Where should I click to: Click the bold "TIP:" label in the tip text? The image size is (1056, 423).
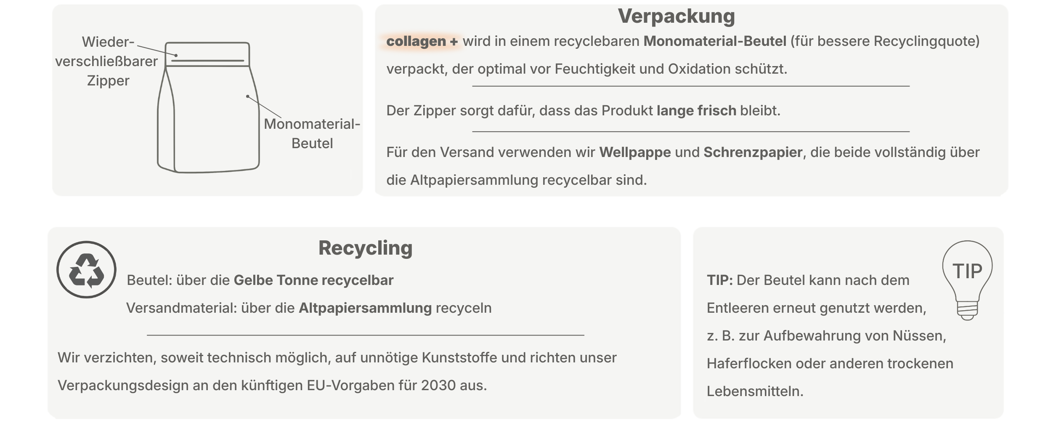719,280
